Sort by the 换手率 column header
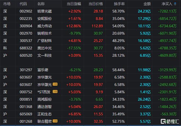The height and width of the screenshot is (126, 181). click(x=119, y=4)
